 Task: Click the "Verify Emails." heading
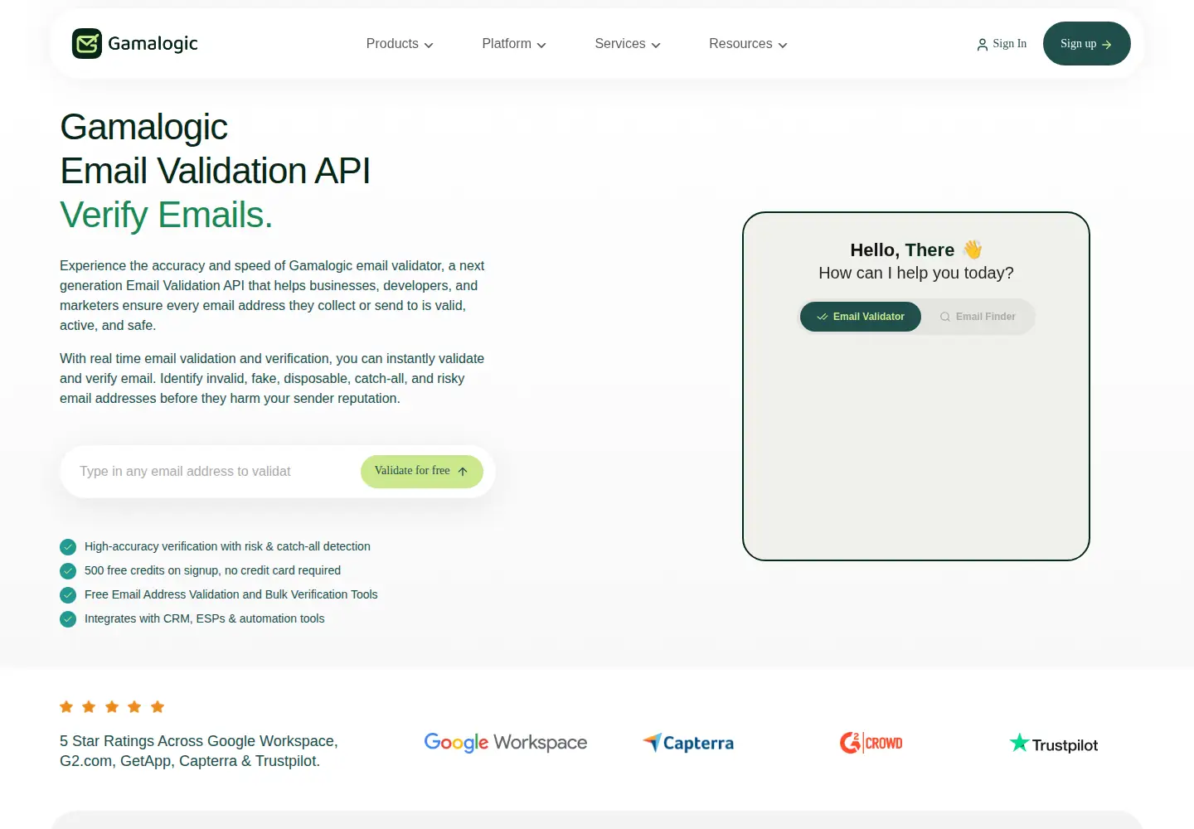tap(167, 215)
